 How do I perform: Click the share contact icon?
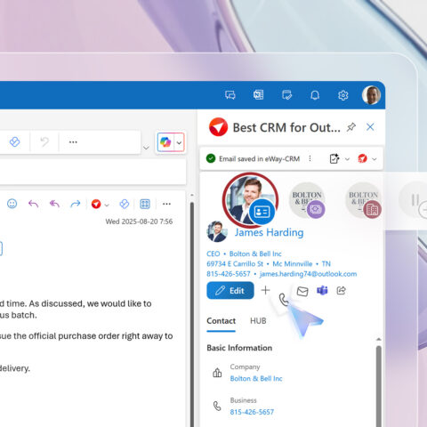[342, 290]
